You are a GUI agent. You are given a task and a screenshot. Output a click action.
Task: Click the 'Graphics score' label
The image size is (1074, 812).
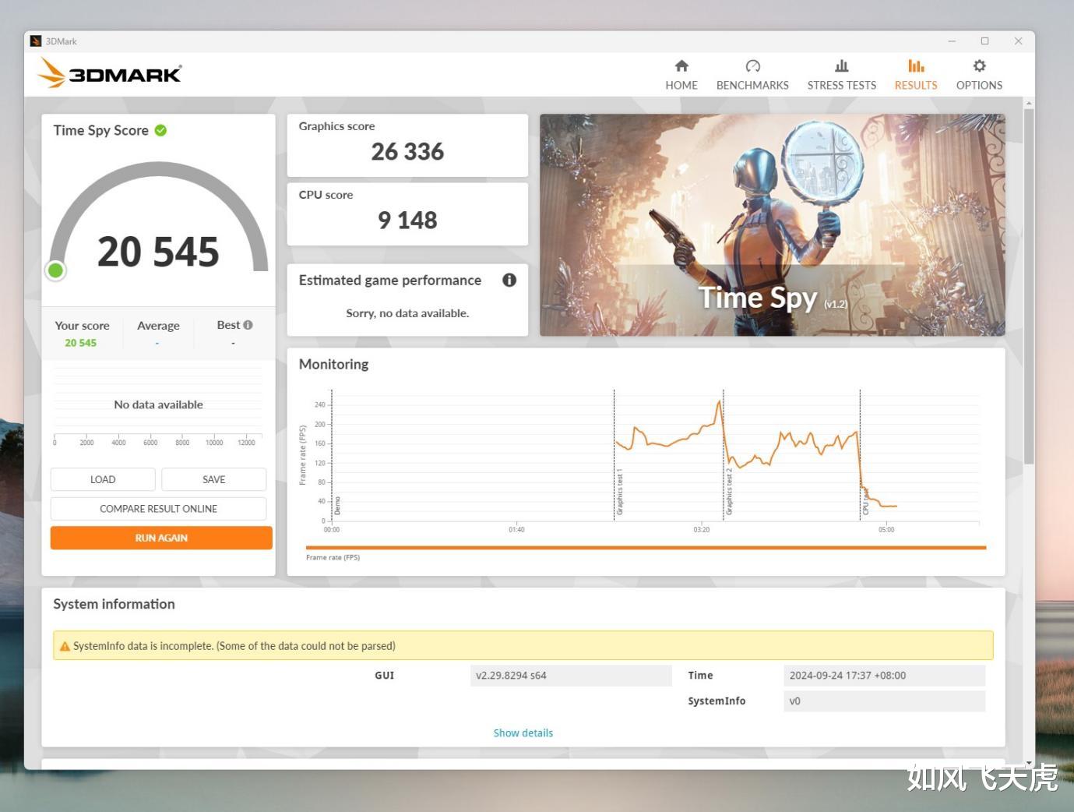[x=336, y=126]
